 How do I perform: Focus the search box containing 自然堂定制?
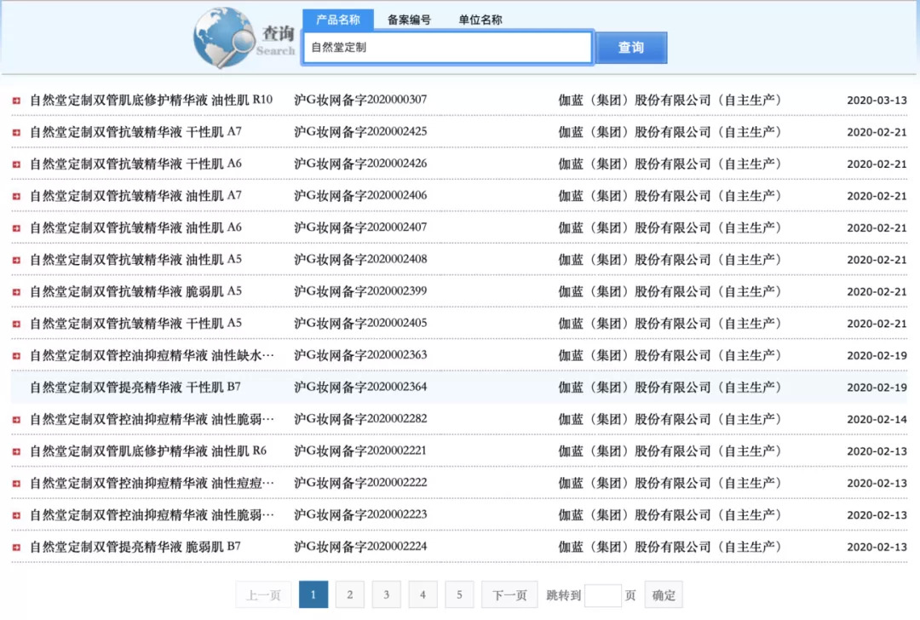(x=447, y=48)
